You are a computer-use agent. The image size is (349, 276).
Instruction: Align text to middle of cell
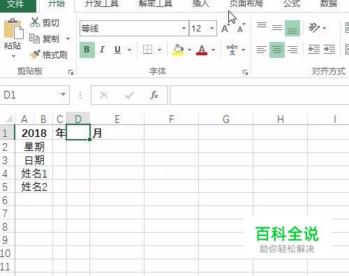[277, 28]
